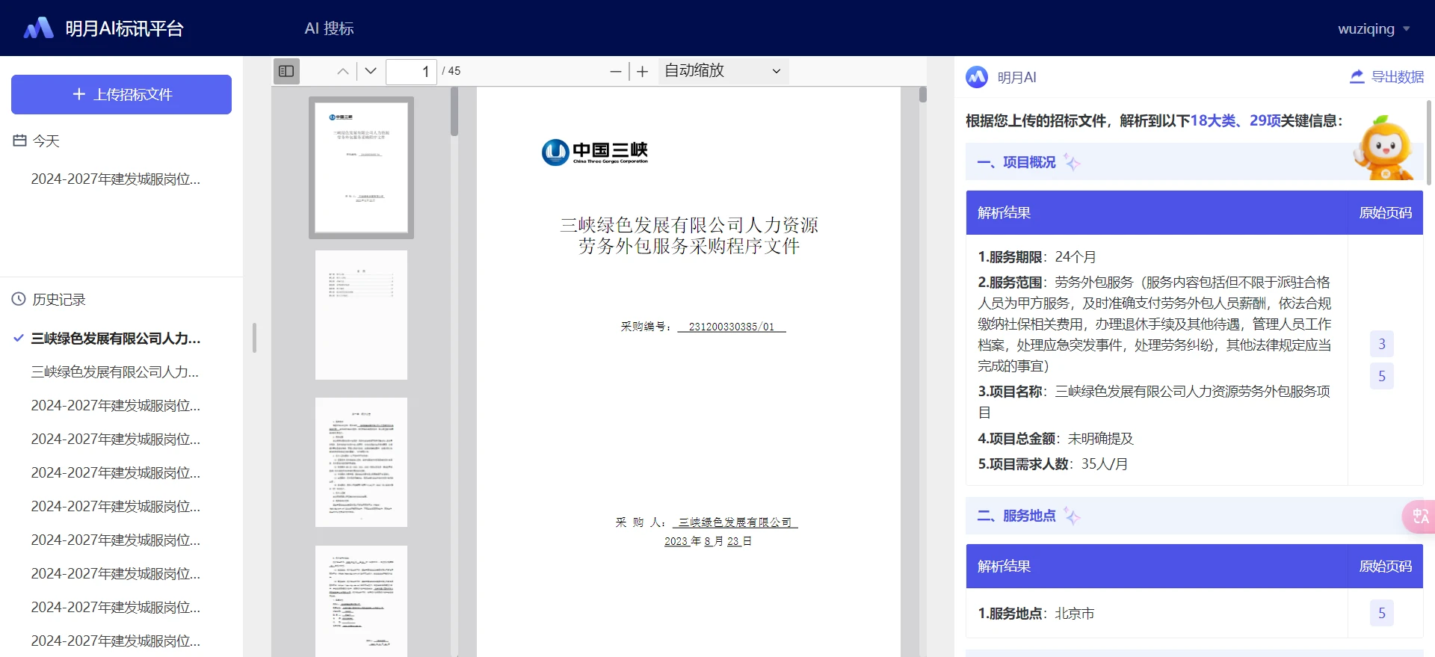Select the page 2 contents thumbnail
1435x657 pixels.
coord(361,315)
